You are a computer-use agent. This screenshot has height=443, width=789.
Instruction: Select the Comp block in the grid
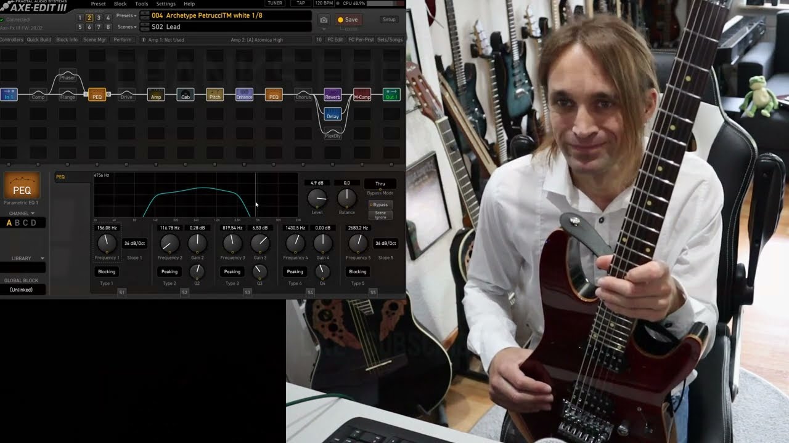tap(38, 95)
